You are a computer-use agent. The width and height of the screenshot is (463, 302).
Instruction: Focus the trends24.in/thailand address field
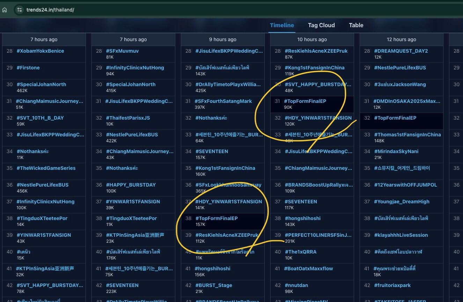pos(50,10)
